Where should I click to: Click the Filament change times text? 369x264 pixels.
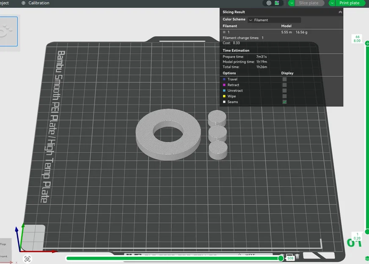(243, 38)
